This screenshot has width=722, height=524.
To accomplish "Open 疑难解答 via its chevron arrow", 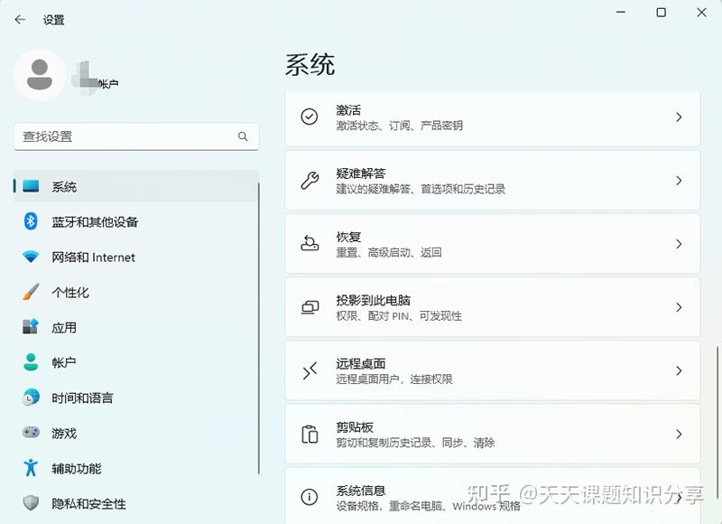I will (x=679, y=180).
